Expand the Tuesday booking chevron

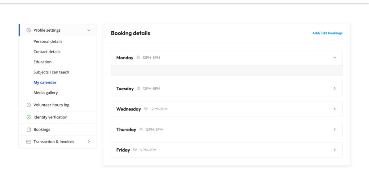click(x=334, y=89)
